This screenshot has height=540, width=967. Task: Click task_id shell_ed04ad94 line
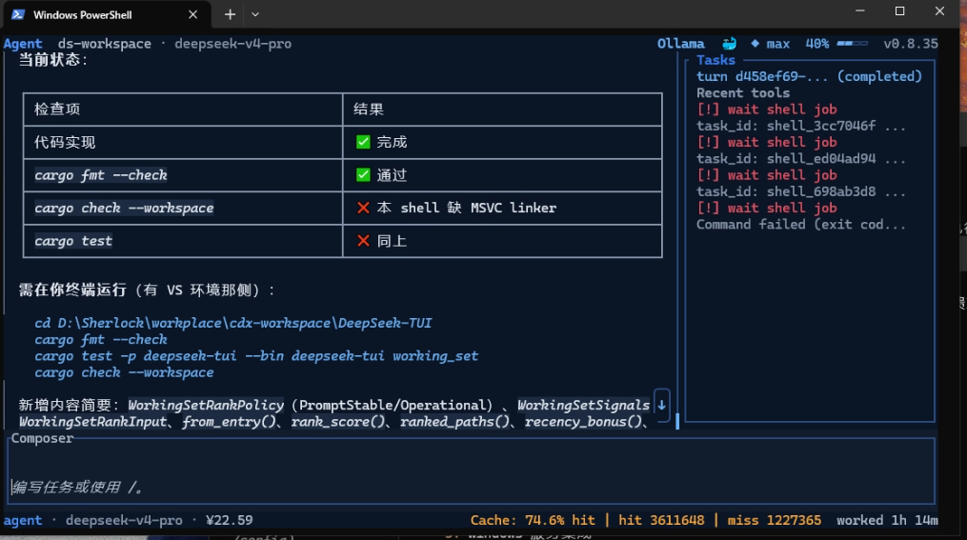[x=801, y=158]
